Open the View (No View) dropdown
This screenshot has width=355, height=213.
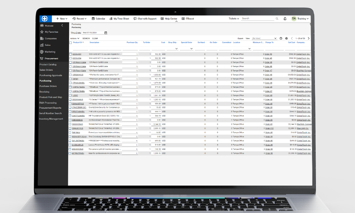[264, 38]
